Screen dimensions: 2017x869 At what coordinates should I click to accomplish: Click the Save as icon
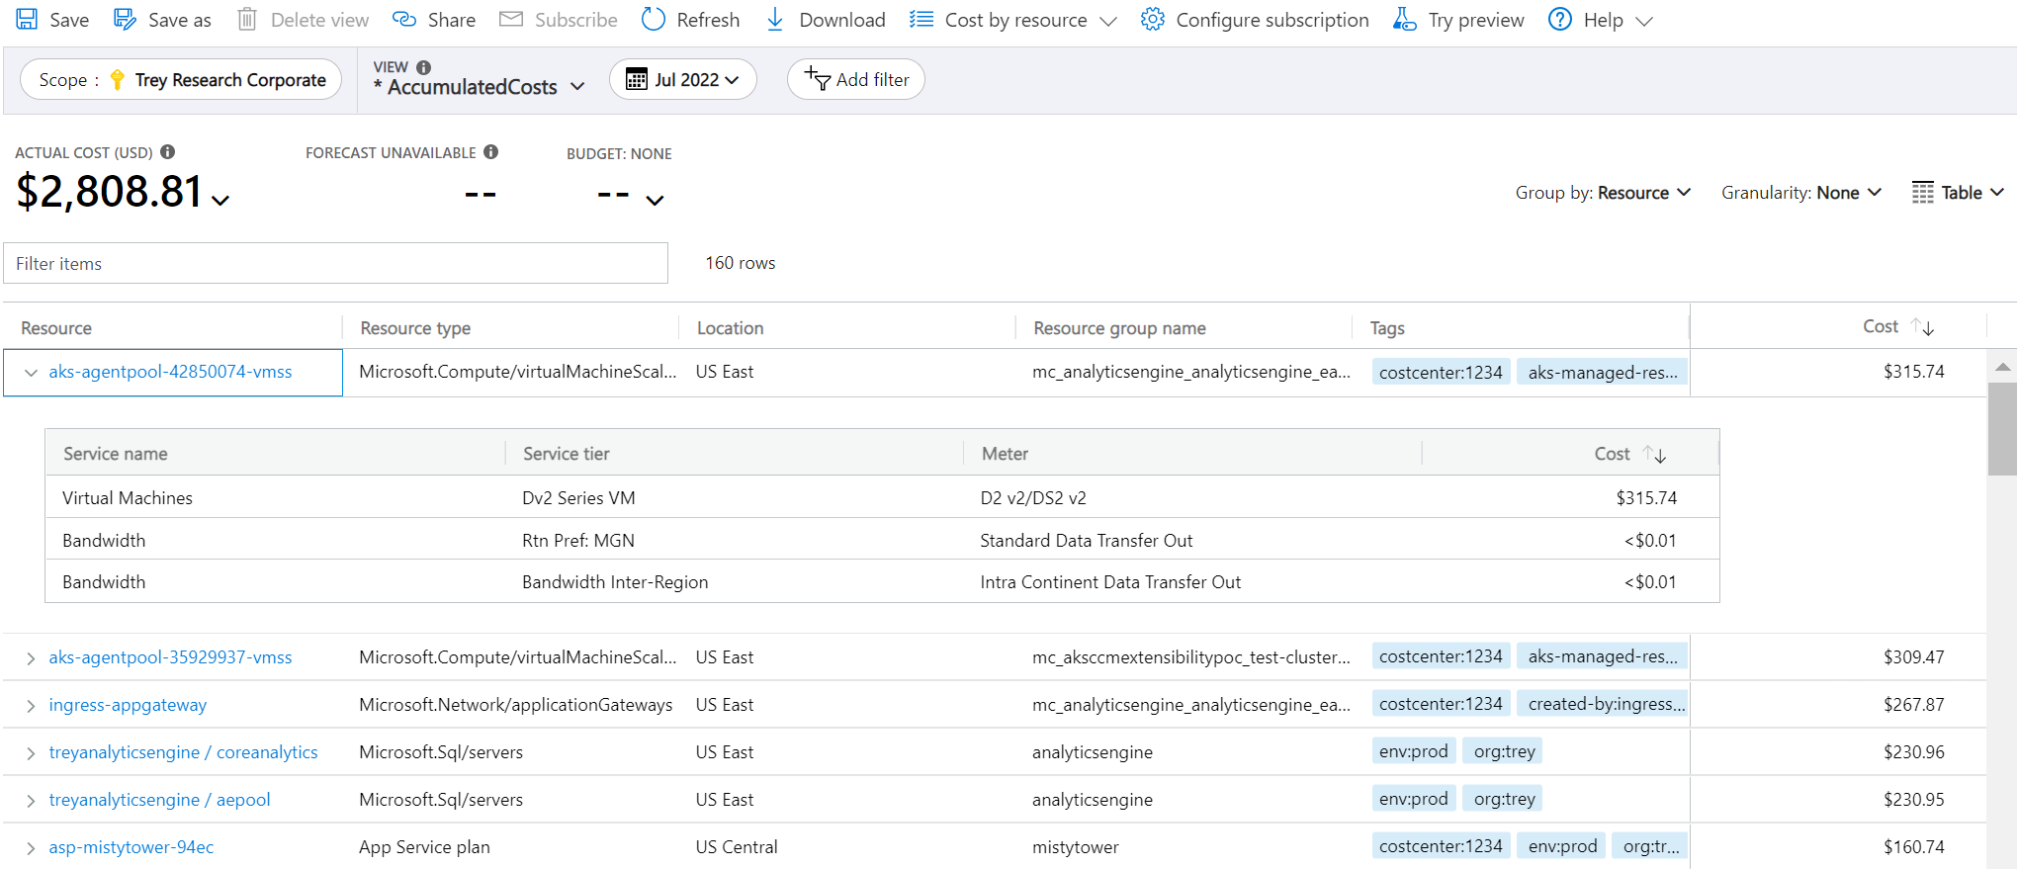tap(125, 20)
